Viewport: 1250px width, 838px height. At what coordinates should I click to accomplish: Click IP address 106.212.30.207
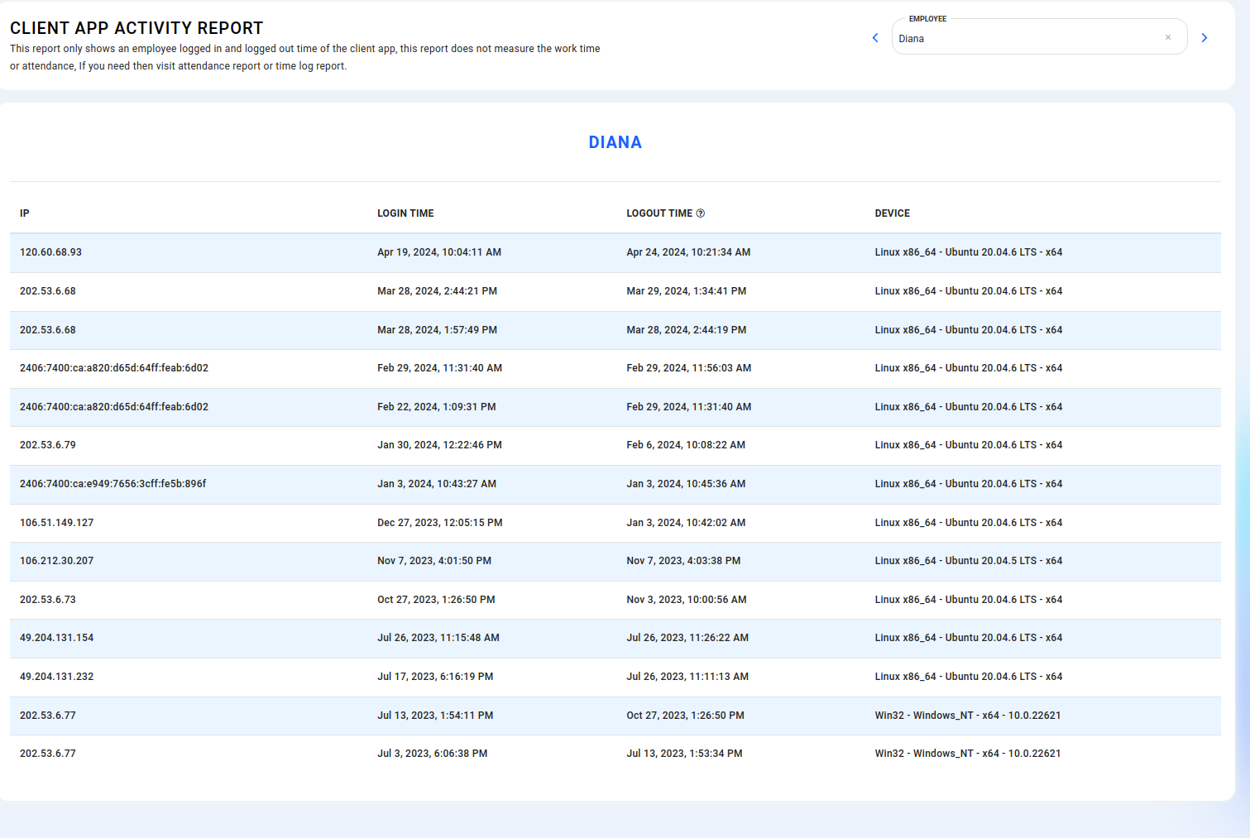[57, 561]
